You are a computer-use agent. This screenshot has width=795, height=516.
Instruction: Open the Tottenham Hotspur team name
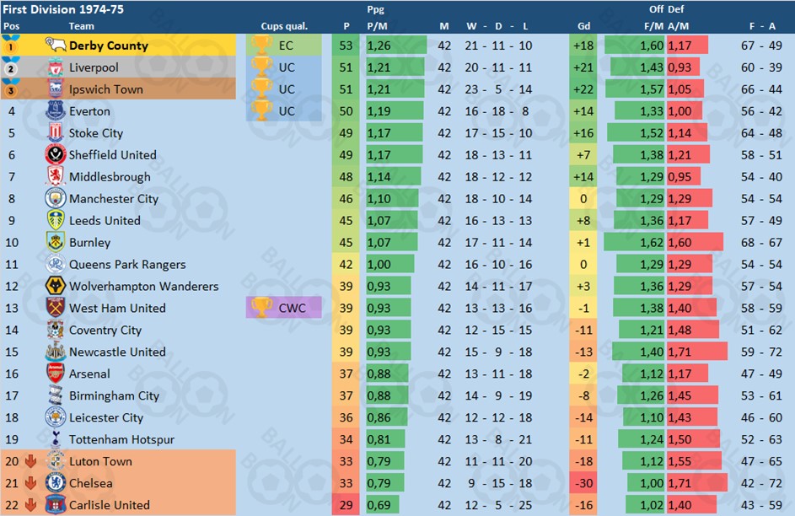pyautogui.click(x=121, y=439)
